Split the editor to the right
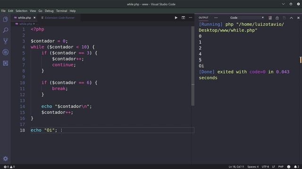 (183, 18)
